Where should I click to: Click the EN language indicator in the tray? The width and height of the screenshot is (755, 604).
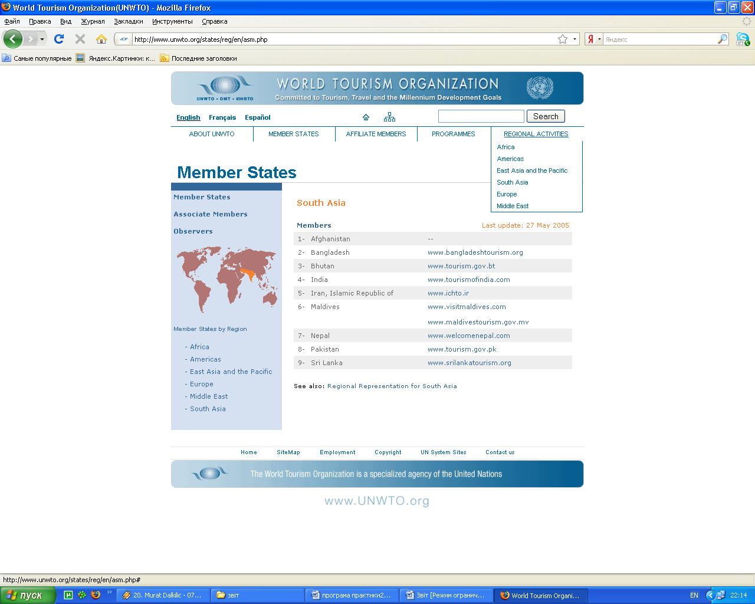pyautogui.click(x=694, y=595)
